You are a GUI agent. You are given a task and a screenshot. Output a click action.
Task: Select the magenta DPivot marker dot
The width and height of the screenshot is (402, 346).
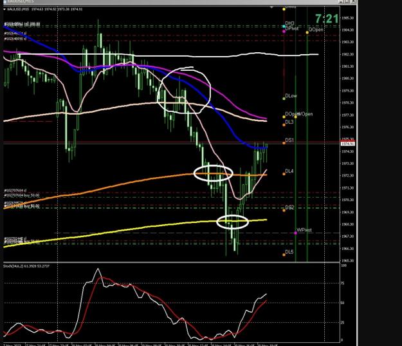[x=284, y=32]
